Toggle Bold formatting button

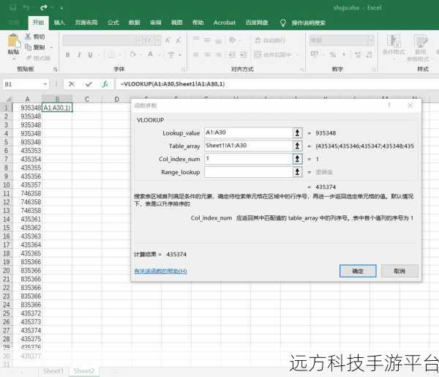pyautogui.click(x=67, y=55)
